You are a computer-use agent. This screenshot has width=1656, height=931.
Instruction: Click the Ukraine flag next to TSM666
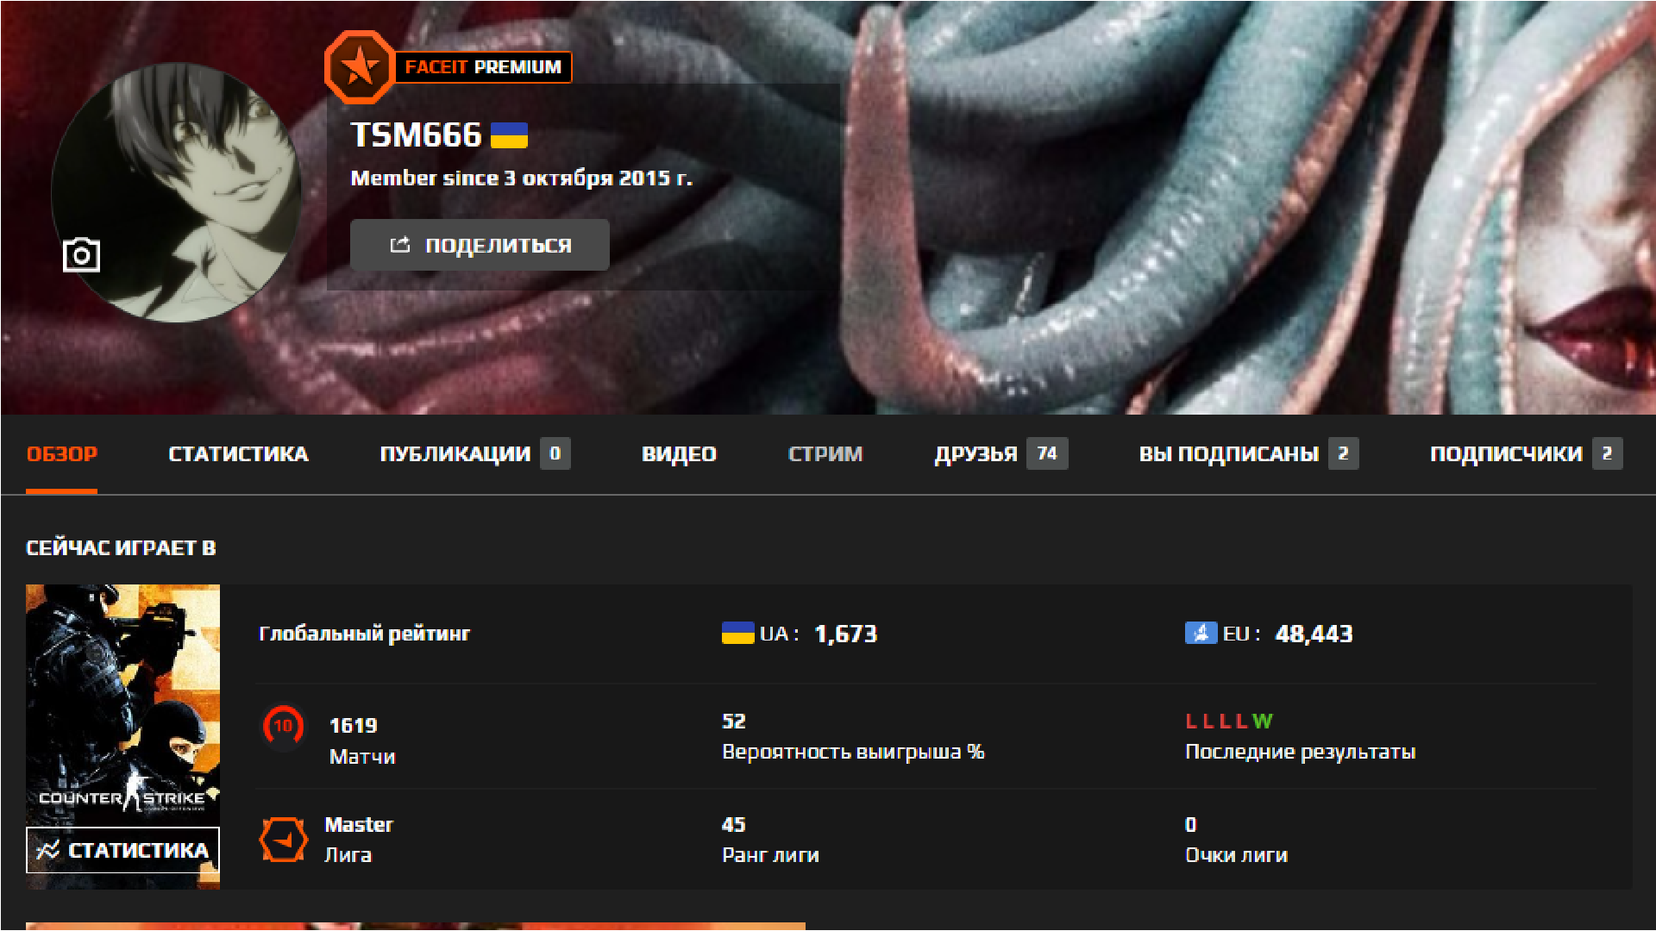tap(509, 135)
